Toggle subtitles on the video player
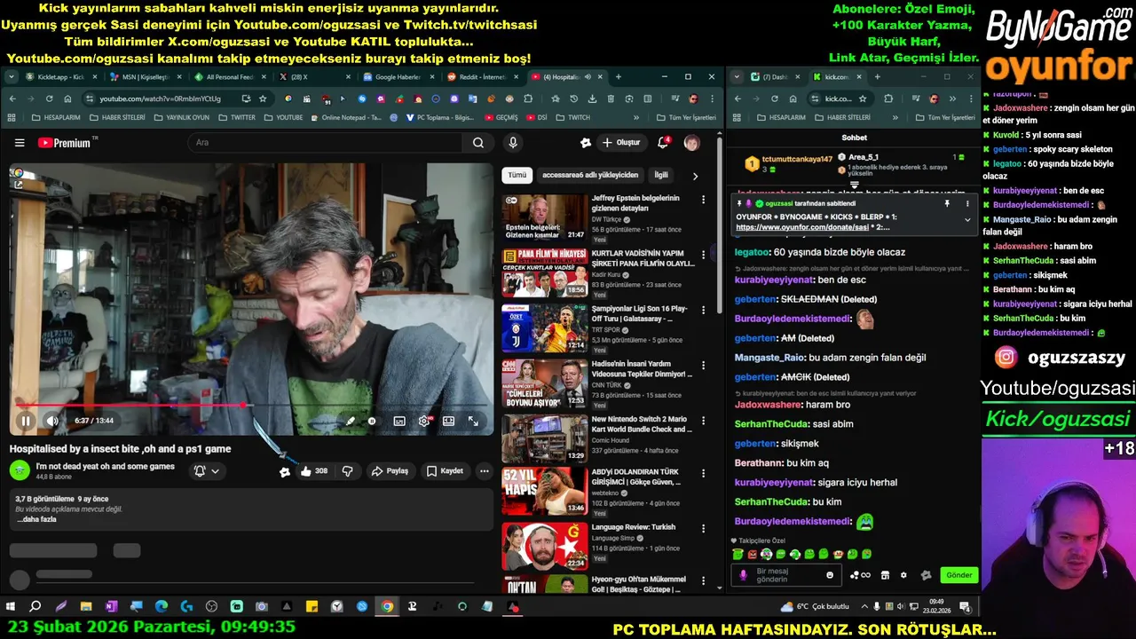The width and height of the screenshot is (1136, 639). point(399,421)
